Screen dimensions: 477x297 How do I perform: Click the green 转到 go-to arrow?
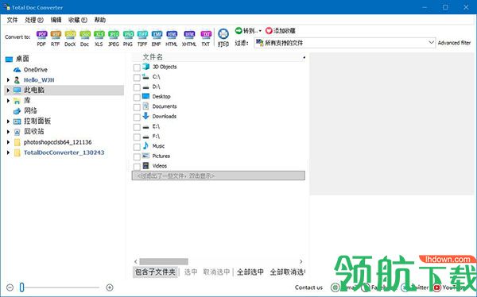(238, 30)
